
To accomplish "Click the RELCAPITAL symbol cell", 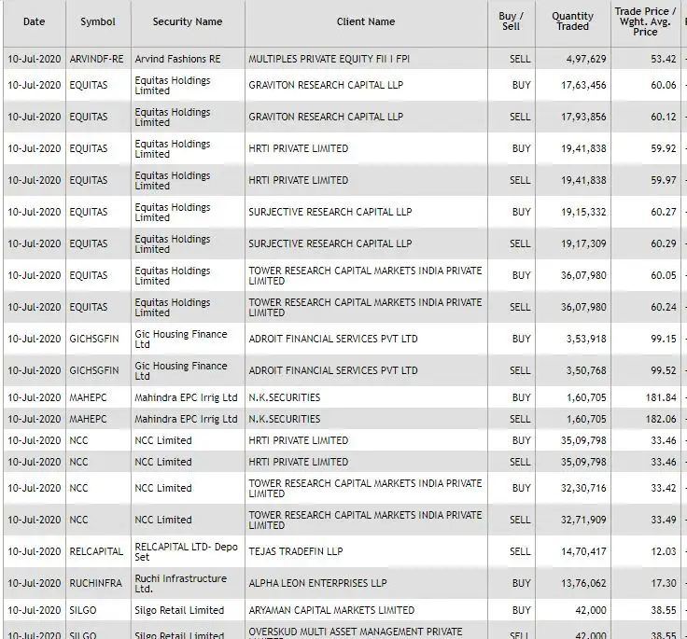I will pos(96,551).
